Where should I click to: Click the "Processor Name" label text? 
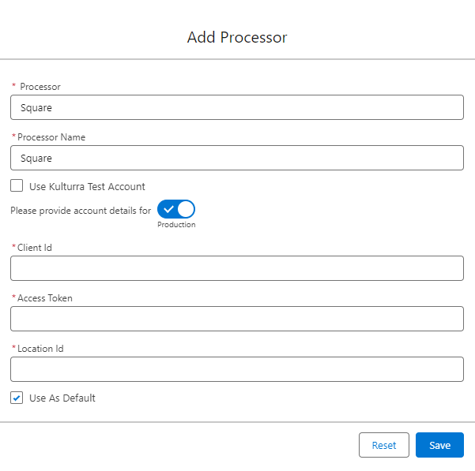51,137
